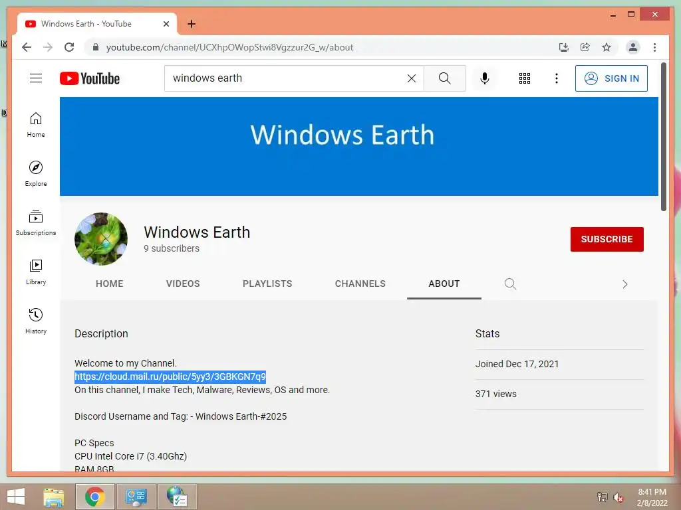Open Subscriptions in the left sidebar
681x510 pixels.
click(36, 223)
